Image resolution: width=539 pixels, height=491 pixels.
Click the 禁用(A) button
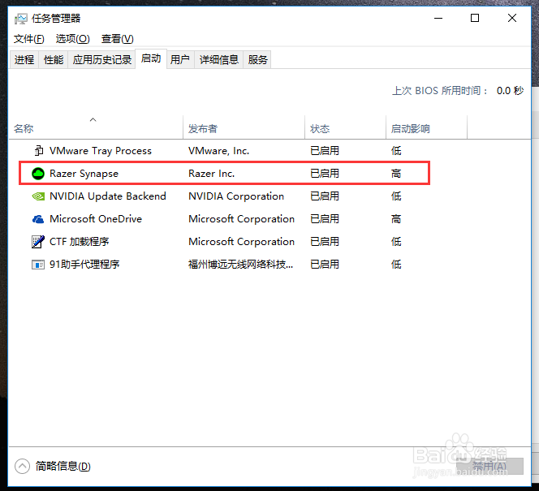coord(489,467)
